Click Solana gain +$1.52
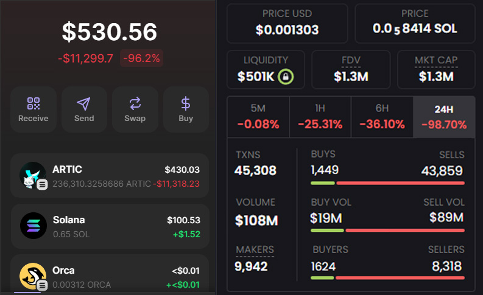This screenshot has height=295, width=483. [x=186, y=234]
